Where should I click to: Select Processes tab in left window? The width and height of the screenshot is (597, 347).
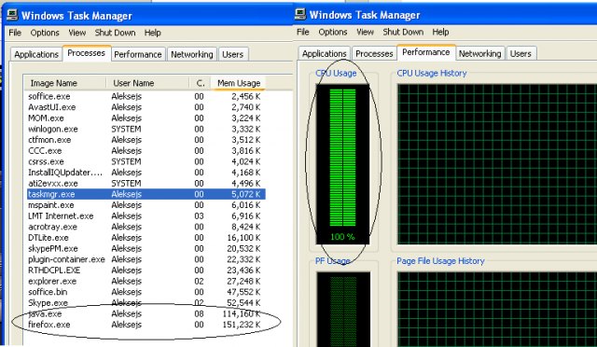(87, 53)
